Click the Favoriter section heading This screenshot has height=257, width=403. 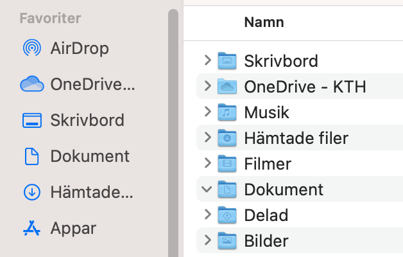click(50, 18)
